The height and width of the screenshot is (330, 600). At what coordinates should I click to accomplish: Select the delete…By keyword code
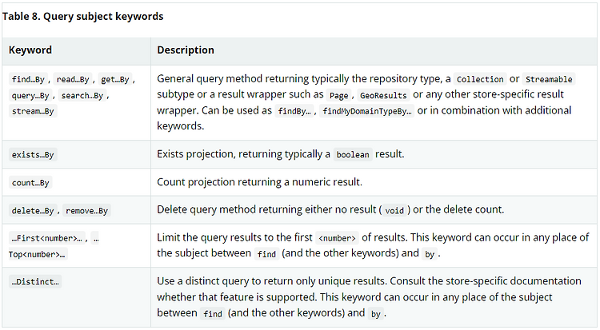(33, 211)
